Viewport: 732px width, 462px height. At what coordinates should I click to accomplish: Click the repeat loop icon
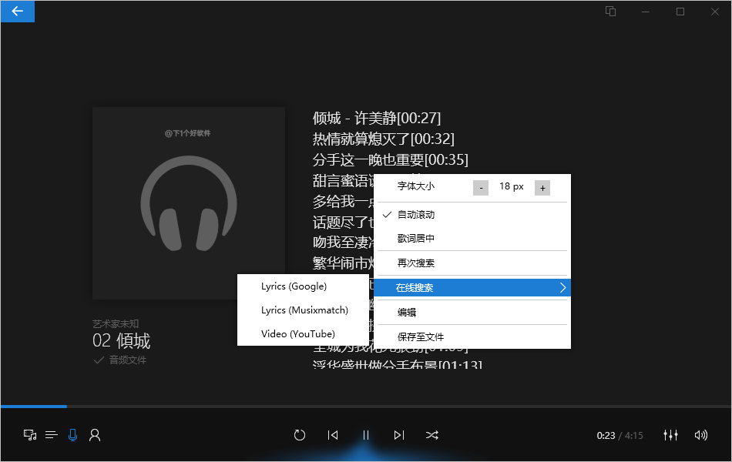pyautogui.click(x=300, y=435)
